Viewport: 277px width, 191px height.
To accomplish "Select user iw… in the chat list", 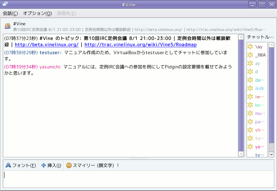I will tap(259, 97).
